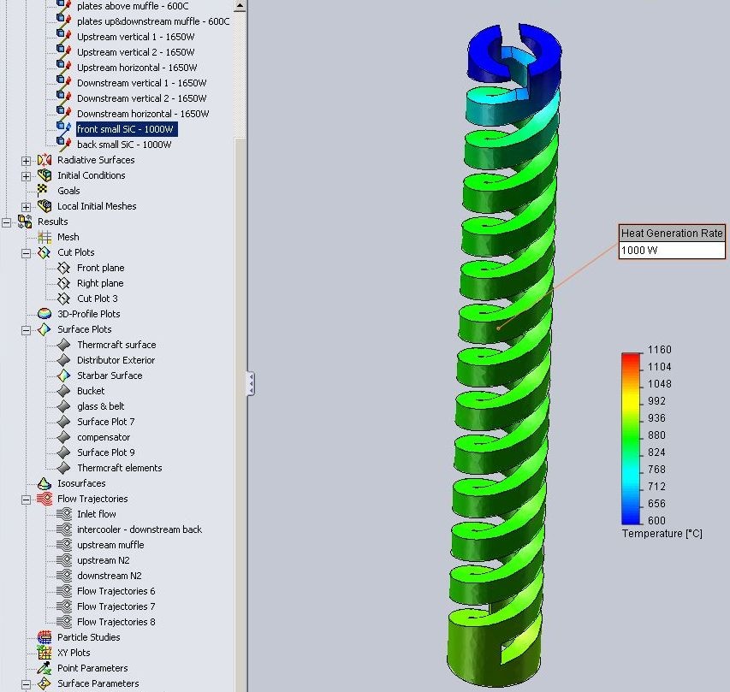Image resolution: width=730 pixels, height=692 pixels.
Task: Click the Upstream horizontal heat source icon
Action: 64,67
